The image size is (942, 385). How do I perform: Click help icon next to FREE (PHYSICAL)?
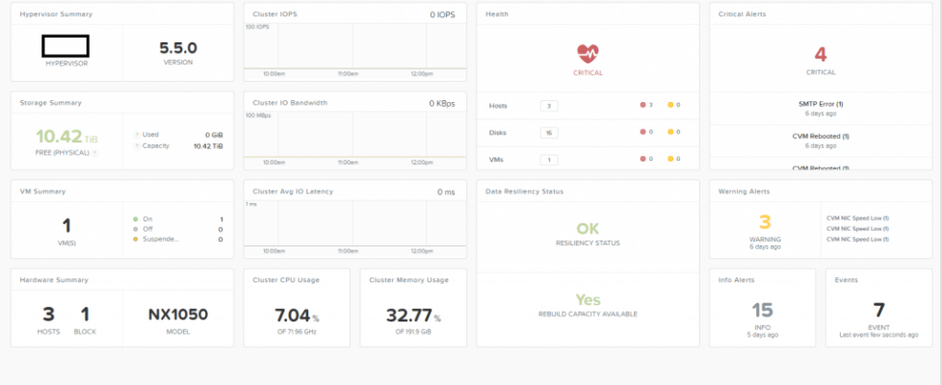94,153
